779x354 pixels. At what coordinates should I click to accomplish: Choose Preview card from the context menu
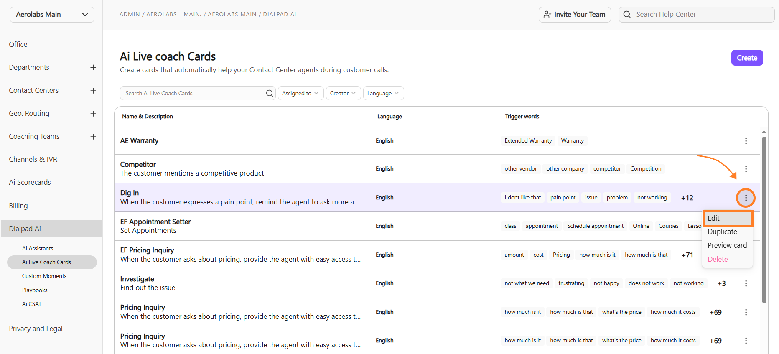727,245
